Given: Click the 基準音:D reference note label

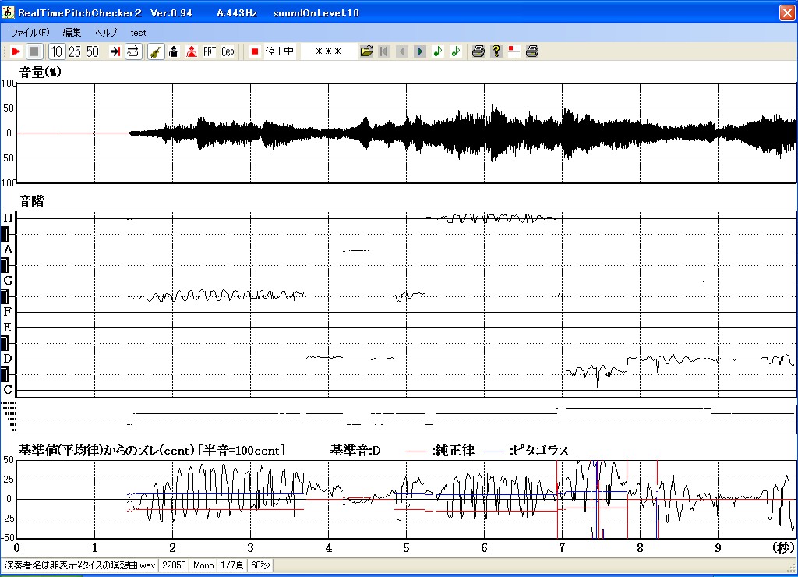Looking at the screenshot, I should point(355,450).
